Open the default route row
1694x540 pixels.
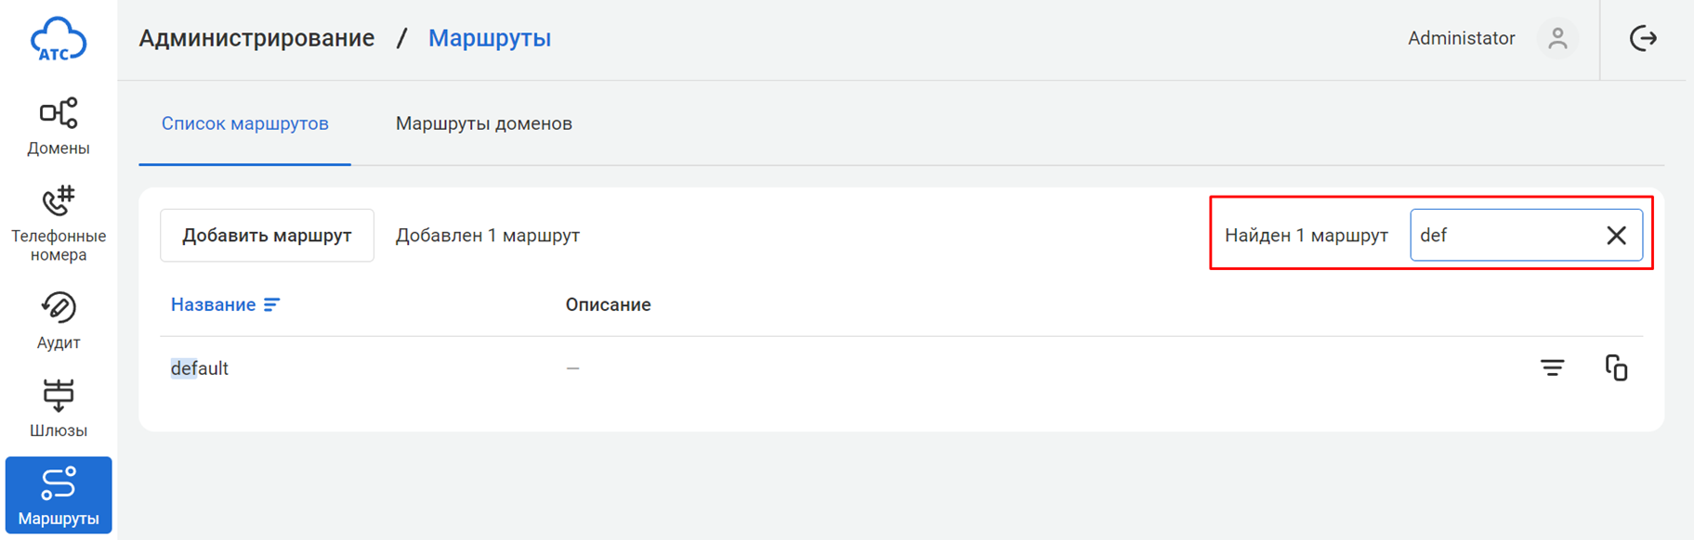tap(200, 368)
